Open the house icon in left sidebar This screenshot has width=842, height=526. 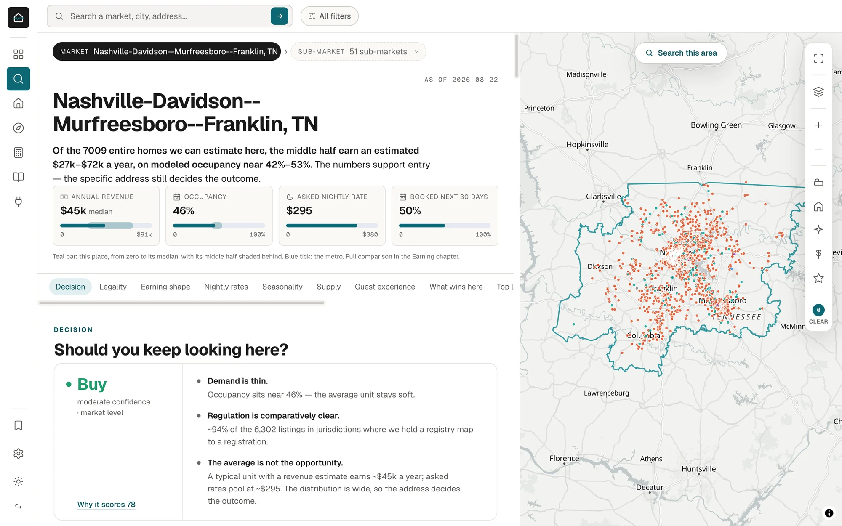point(19,104)
